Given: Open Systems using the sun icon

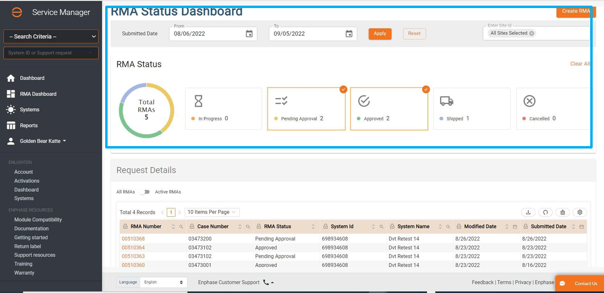Looking at the screenshot, I should [11, 110].
